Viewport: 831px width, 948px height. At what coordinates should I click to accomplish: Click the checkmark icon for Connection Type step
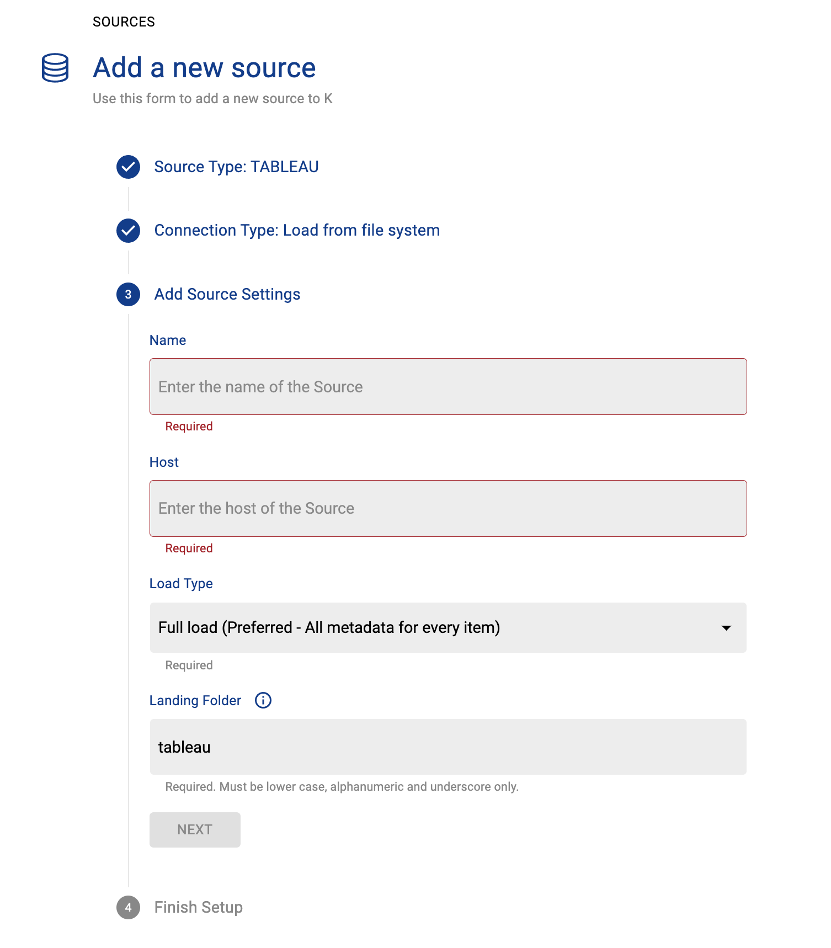click(127, 231)
